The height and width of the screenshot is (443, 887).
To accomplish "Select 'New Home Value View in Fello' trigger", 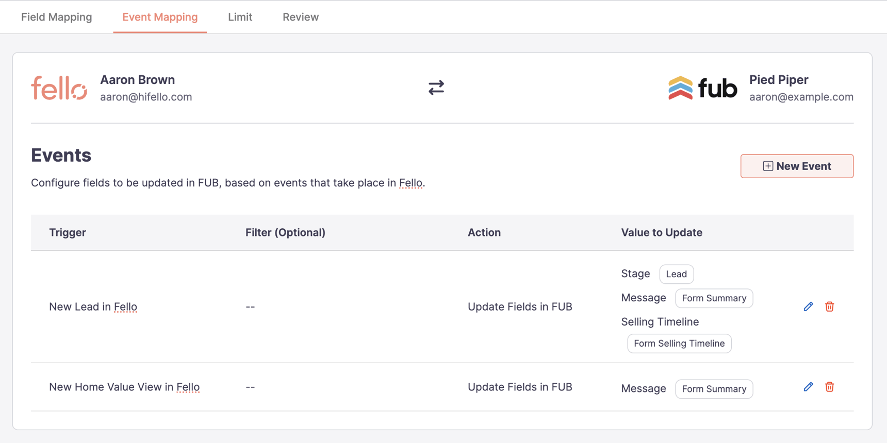I will click(x=124, y=387).
